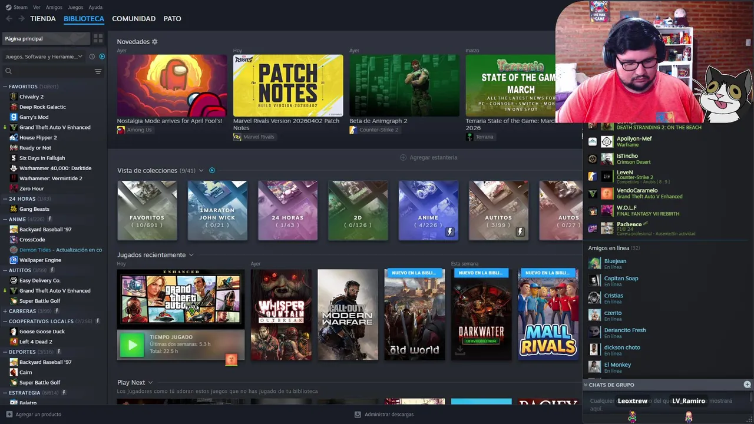Collapse the FAVORITOS category
The width and height of the screenshot is (754, 424).
tap(5, 87)
